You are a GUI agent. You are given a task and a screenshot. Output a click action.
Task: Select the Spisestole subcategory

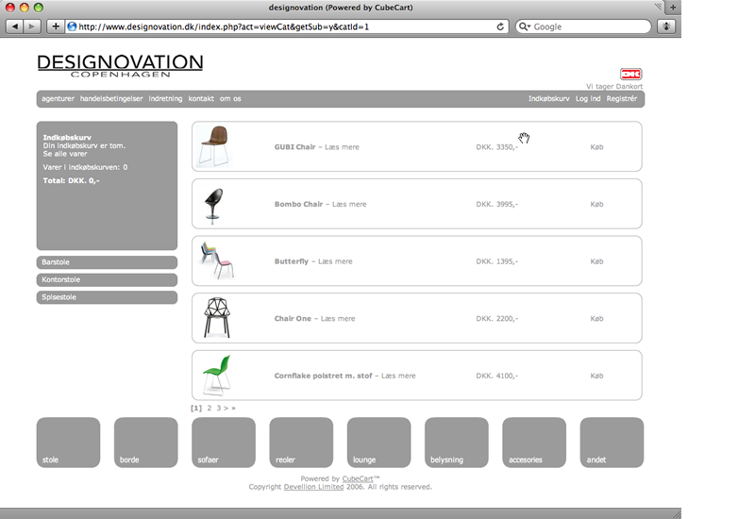[x=107, y=297]
